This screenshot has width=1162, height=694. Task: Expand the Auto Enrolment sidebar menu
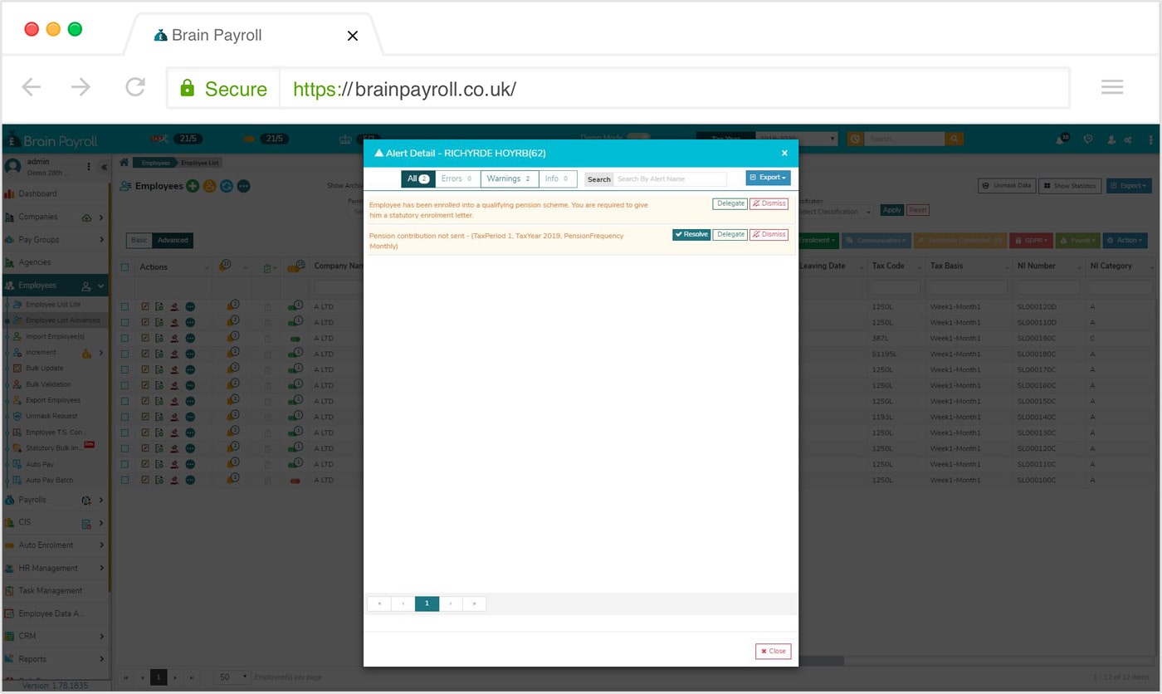pos(101,545)
